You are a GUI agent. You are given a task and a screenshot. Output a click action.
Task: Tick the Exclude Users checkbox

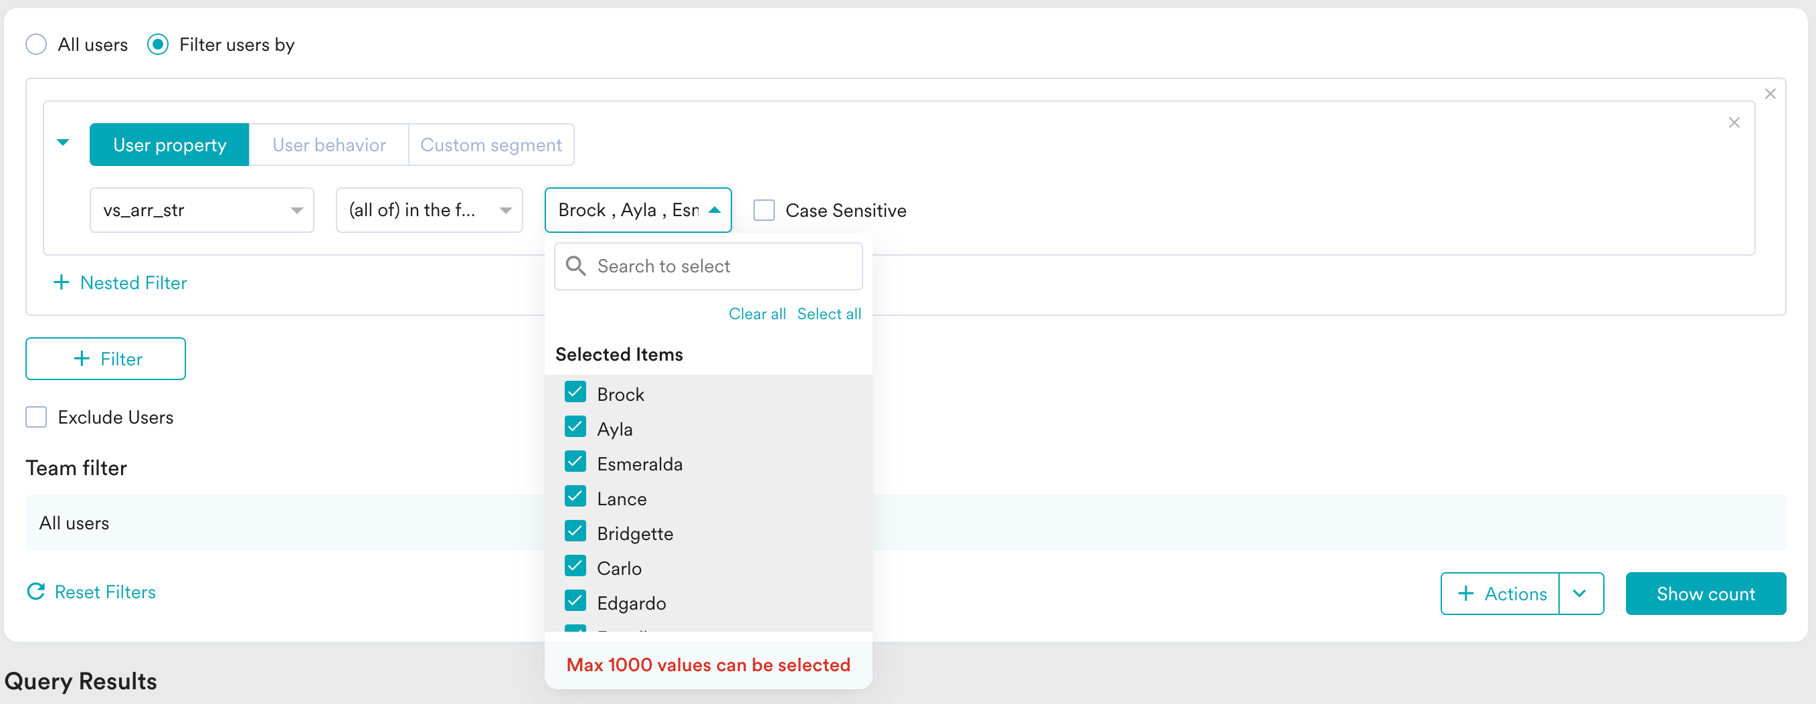point(36,416)
